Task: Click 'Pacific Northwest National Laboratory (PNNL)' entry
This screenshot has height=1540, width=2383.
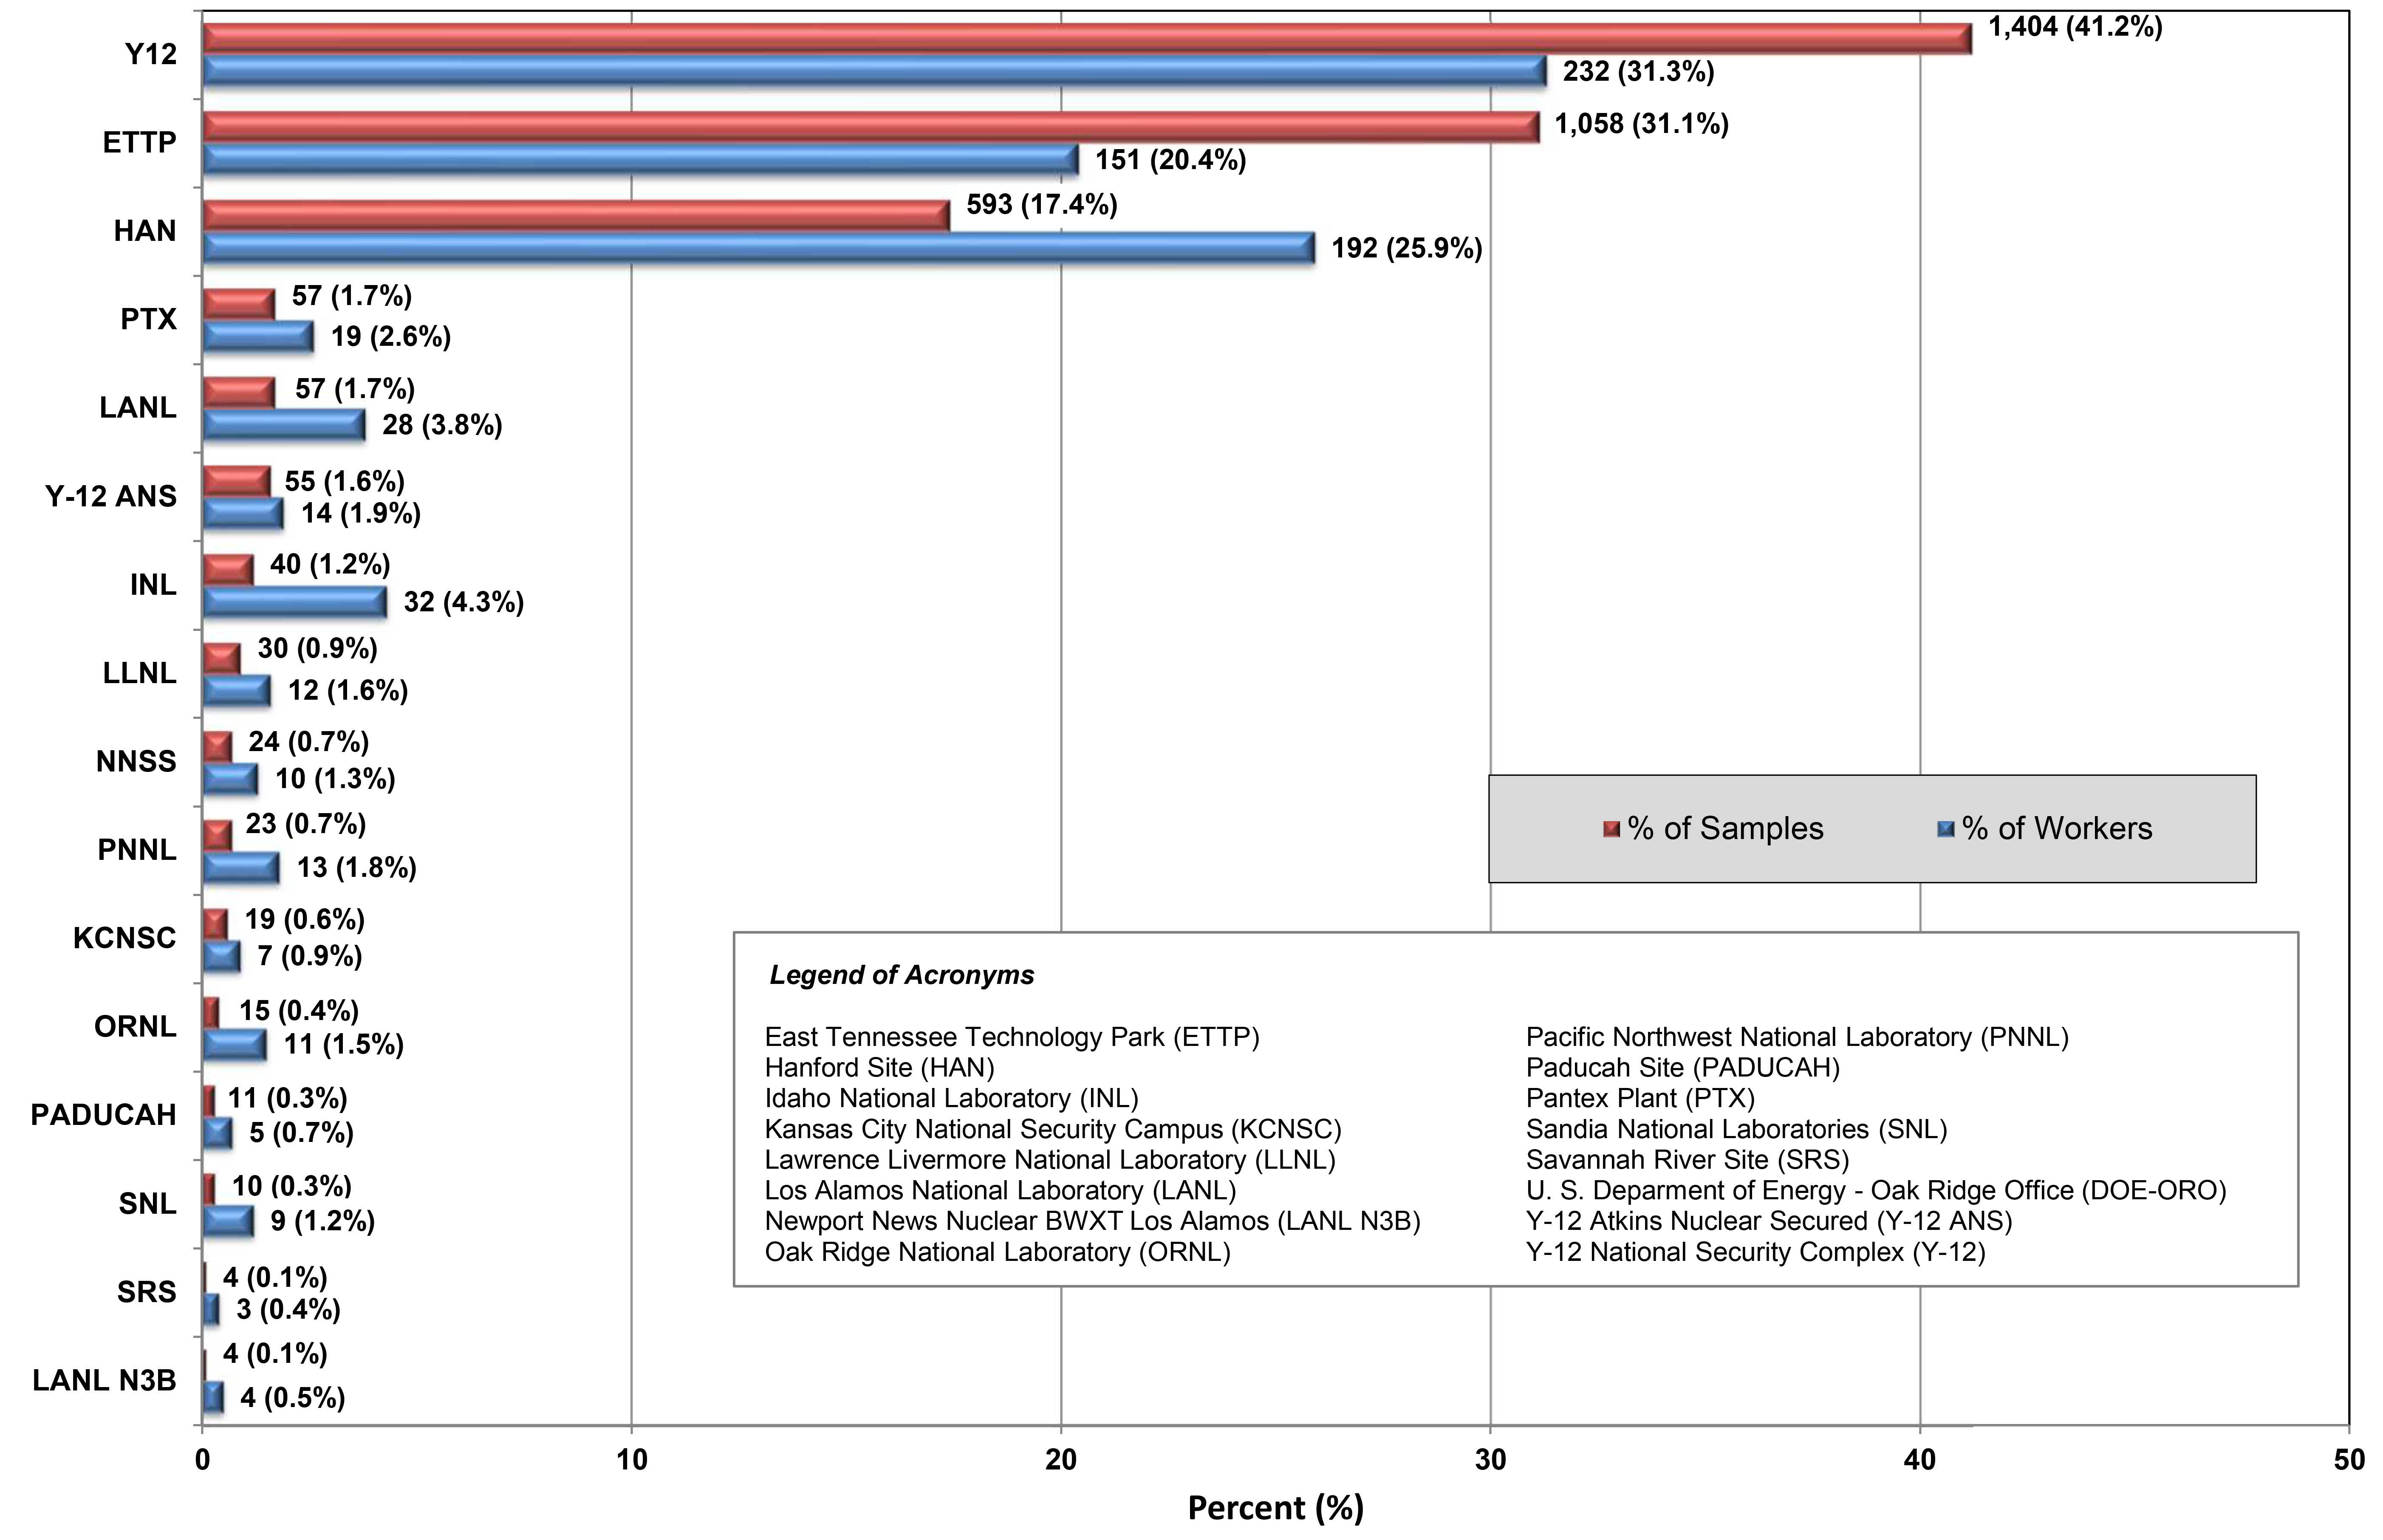Action: [1797, 1037]
